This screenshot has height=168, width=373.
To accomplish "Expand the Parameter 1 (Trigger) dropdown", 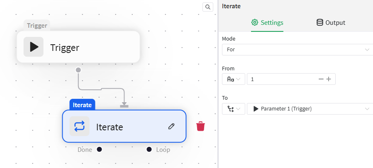I will click(310, 109).
